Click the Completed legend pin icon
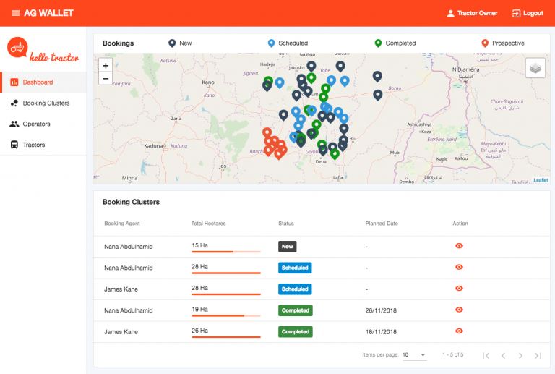555x374 pixels. [378, 43]
